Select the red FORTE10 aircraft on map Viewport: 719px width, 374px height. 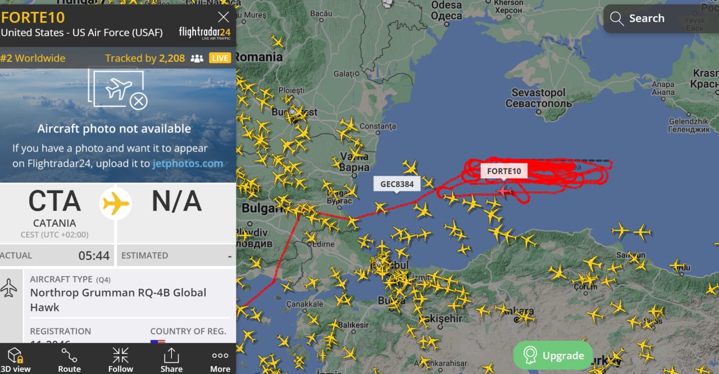pos(504,191)
